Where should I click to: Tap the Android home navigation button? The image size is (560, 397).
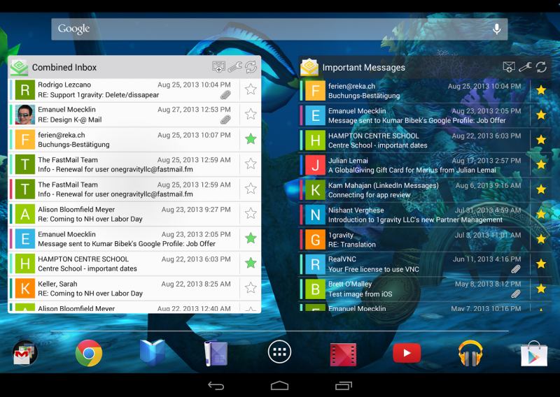tap(279, 386)
